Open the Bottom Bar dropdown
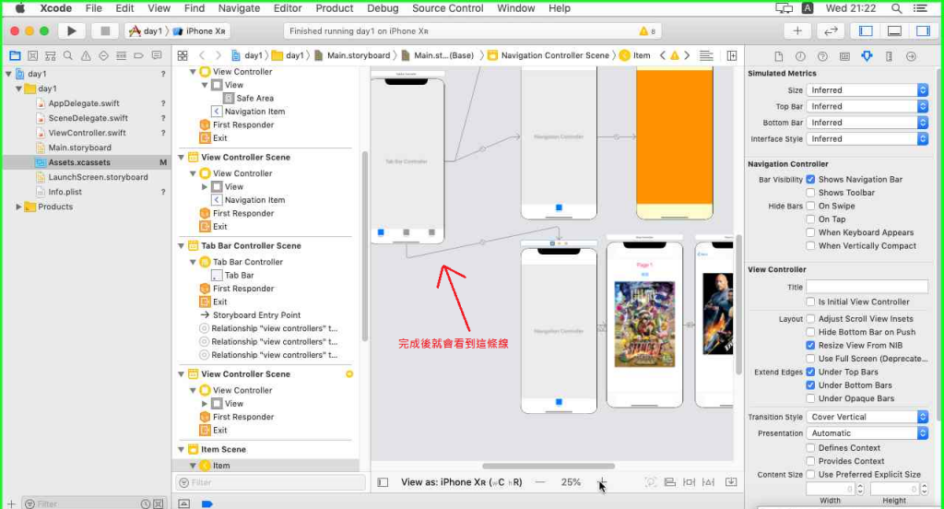The height and width of the screenshot is (509, 944). (867, 123)
